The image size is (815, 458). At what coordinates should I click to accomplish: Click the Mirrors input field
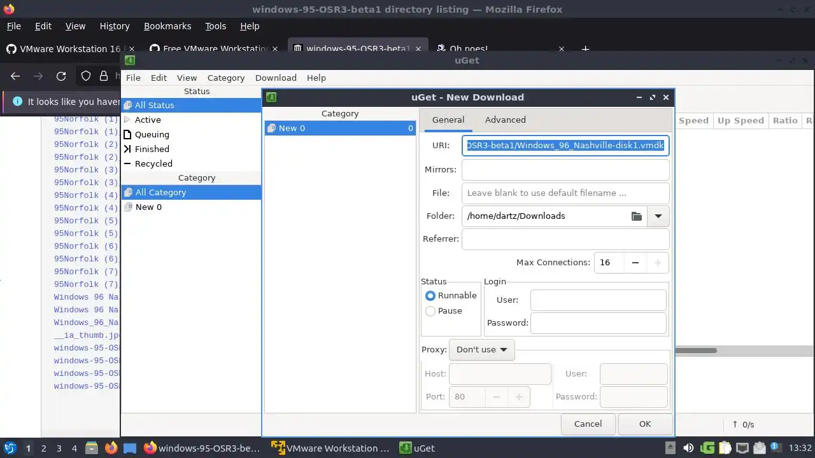[565, 170]
